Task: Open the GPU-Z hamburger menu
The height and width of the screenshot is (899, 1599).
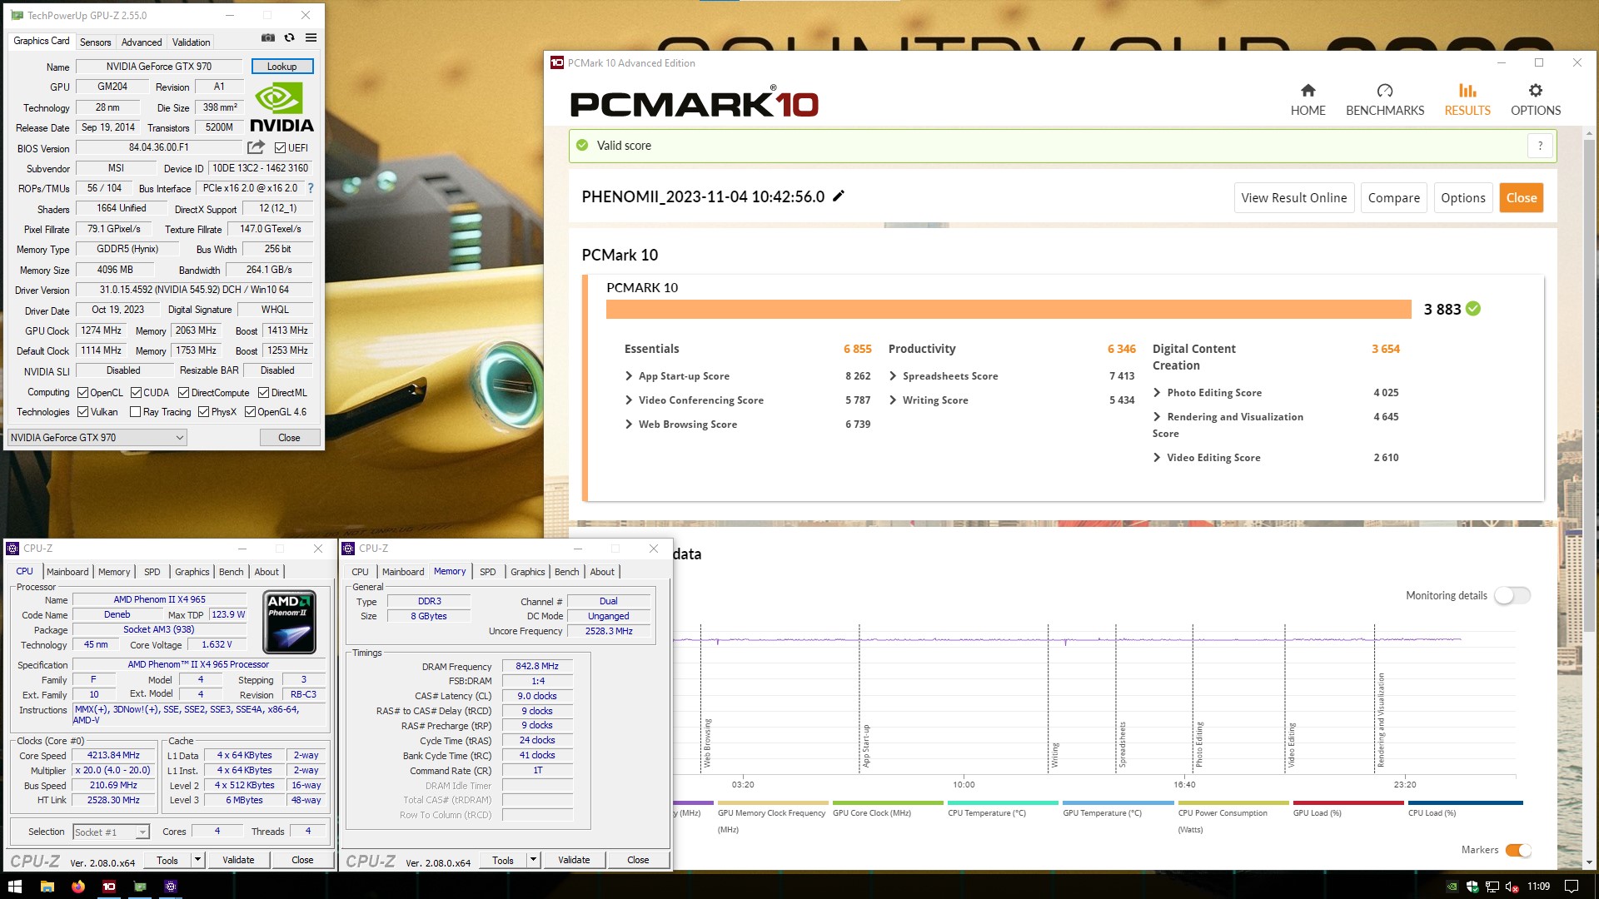Action: tap(311, 38)
